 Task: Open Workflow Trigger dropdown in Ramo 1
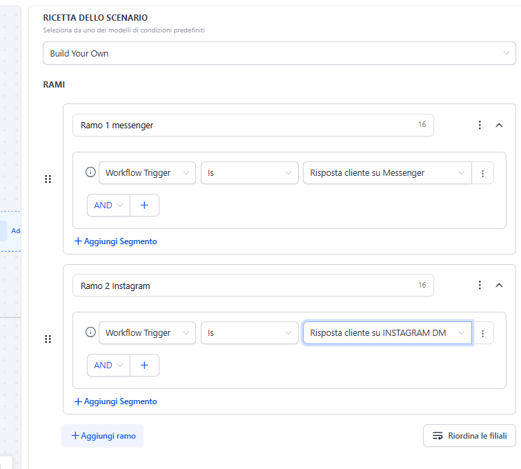147,173
